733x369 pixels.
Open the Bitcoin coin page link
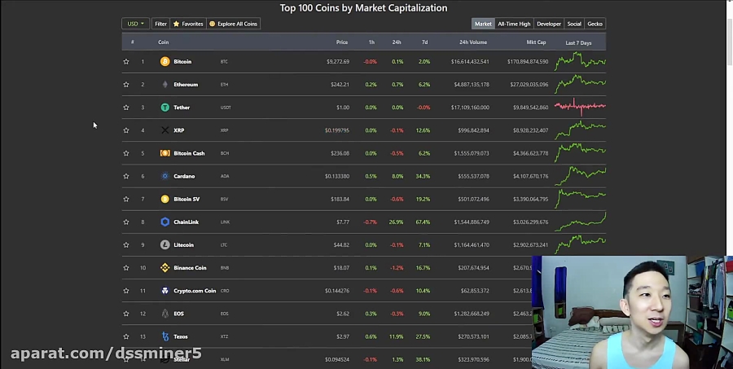pos(182,61)
